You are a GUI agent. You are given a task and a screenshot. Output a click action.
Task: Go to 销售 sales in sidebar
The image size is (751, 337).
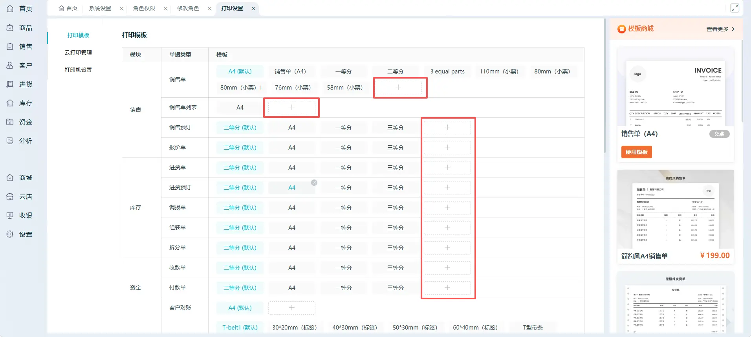[x=10, y=47]
